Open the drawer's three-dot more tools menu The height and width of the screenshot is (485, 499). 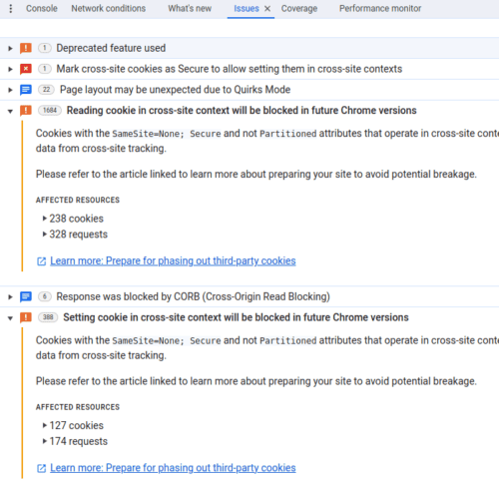[x=11, y=8]
